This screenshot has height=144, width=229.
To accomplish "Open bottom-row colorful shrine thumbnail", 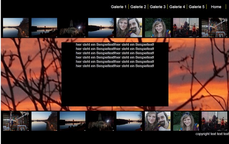I will coord(16,121).
